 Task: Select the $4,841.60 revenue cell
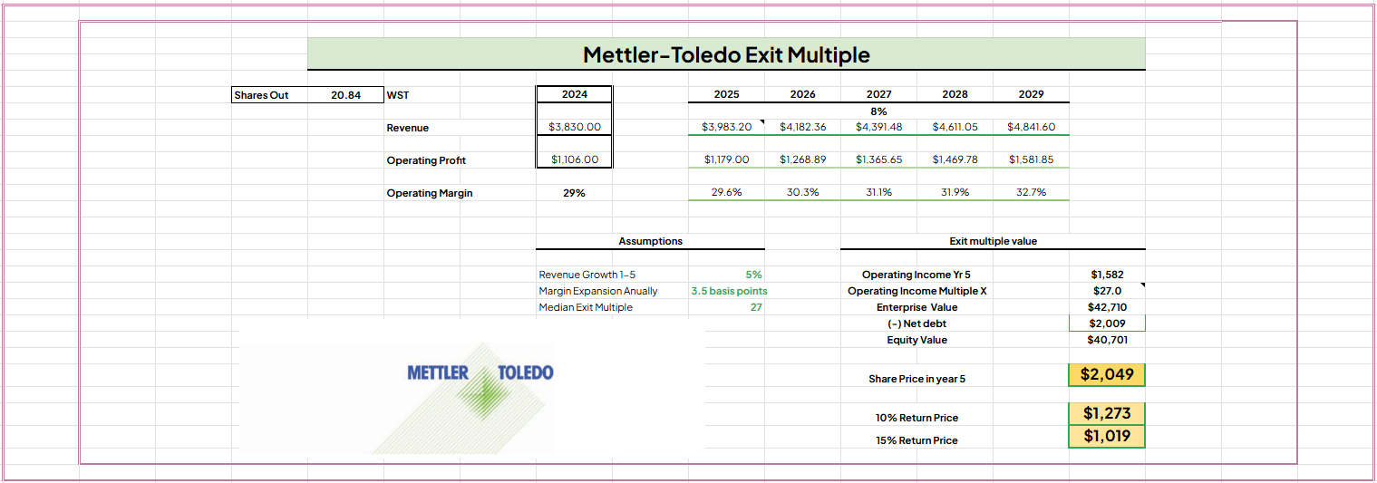(1031, 127)
